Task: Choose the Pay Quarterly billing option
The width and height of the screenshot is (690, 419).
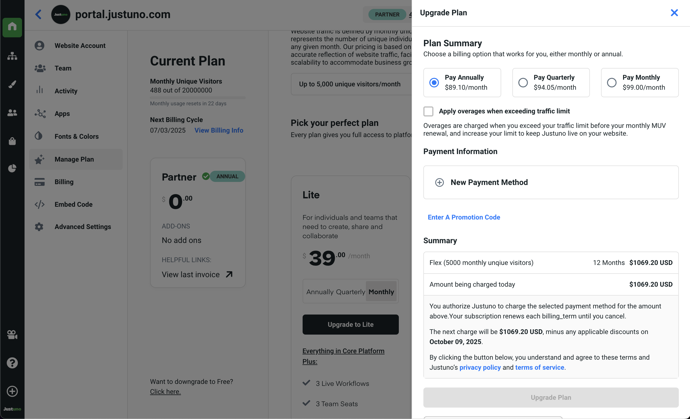Action: [x=523, y=83]
